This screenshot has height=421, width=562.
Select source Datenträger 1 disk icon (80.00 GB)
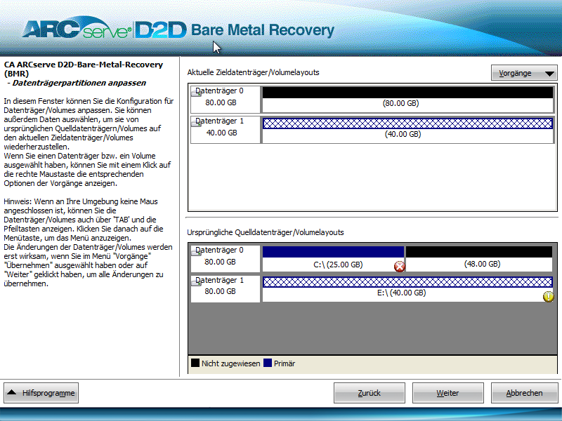(196, 283)
